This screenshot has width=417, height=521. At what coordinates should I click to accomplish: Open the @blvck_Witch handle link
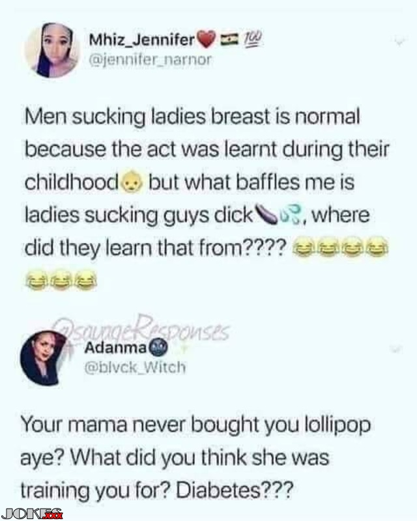(x=135, y=367)
